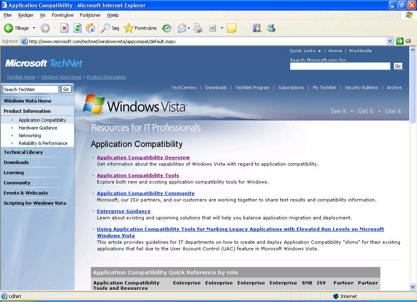Image resolution: width=417 pixels, height=302 pixels.
Task: Open Technical Library sidebar section
Action: [23, 152]
